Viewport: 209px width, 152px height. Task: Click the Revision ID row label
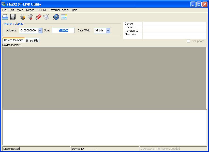[x=131, y=31]
